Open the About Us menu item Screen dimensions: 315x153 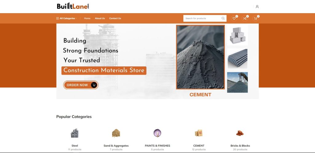(100, 18)
